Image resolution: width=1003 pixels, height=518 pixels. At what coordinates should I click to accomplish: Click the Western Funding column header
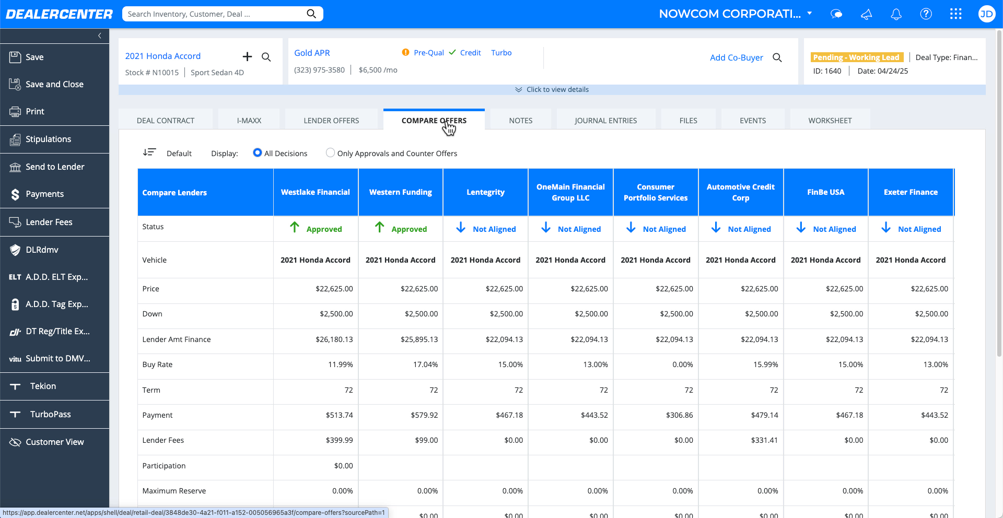(x=401, y=192)
